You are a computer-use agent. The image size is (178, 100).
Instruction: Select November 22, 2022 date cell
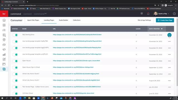click(155, 35)
